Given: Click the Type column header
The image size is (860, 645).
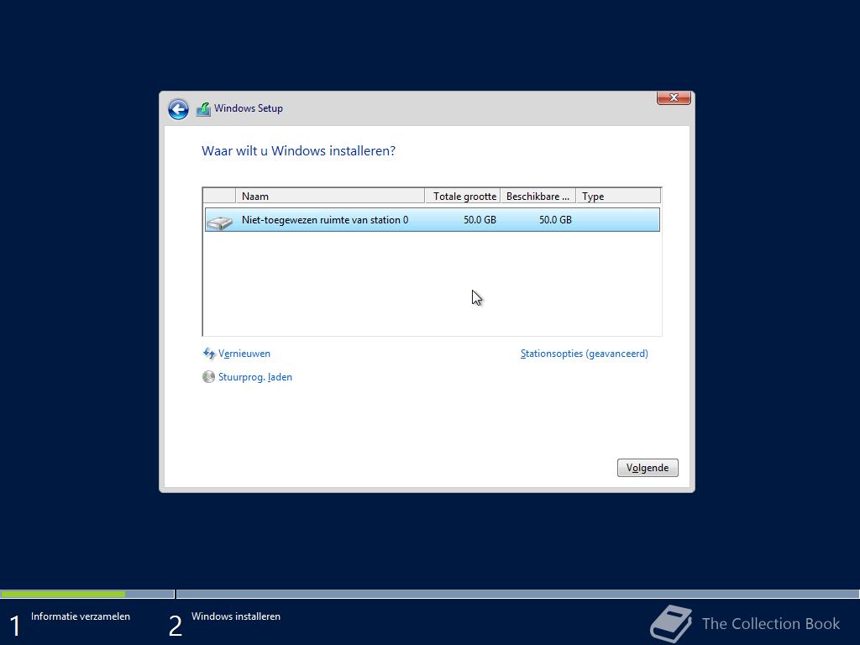Looking at the screenshot, I should tap(619, 196).
